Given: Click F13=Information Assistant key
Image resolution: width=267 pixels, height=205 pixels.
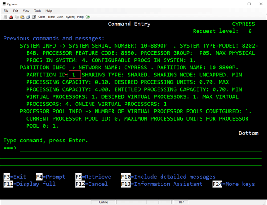Looking at the screenshot, I should [162, 184].
